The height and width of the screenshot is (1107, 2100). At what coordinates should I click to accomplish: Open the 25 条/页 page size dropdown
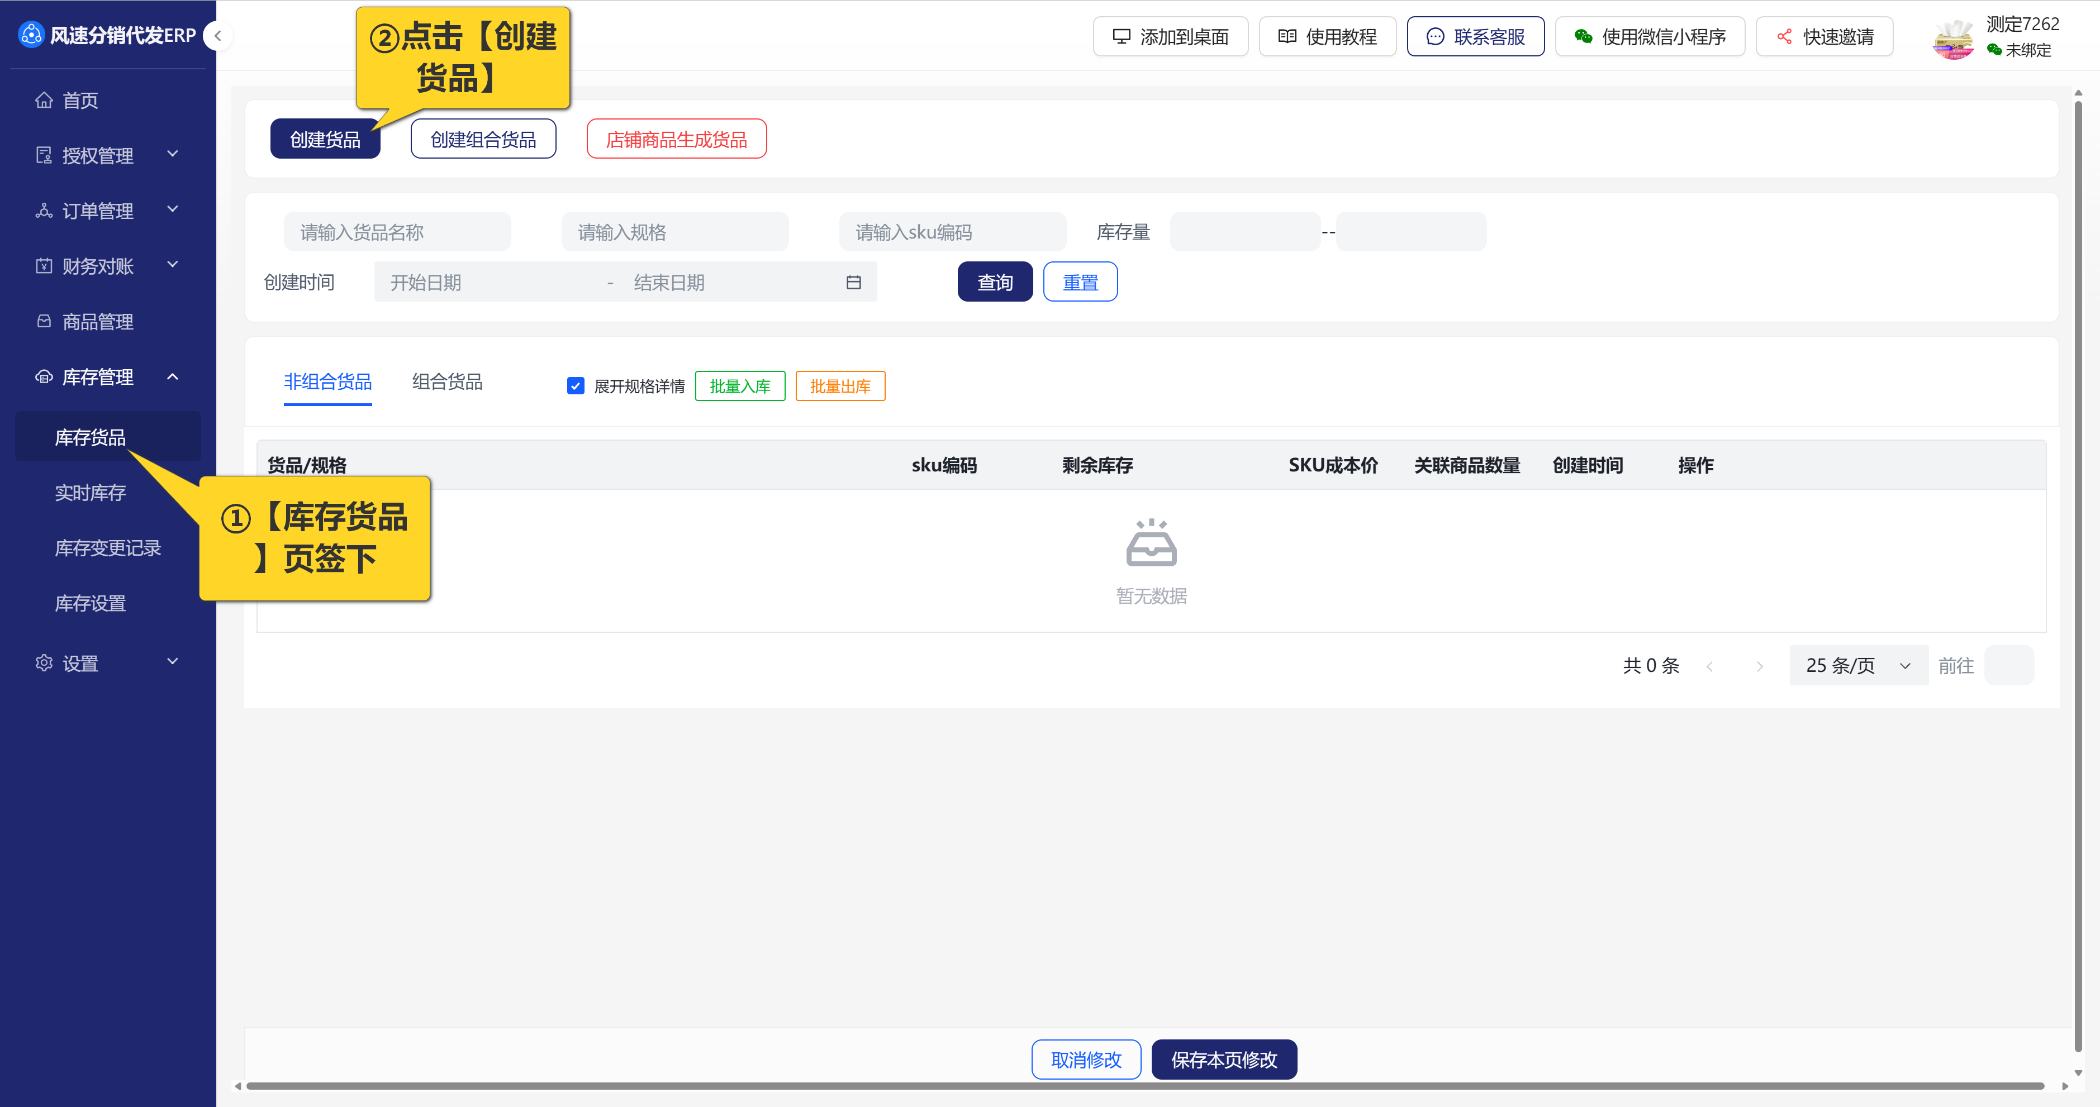(x=1858, y=666)
